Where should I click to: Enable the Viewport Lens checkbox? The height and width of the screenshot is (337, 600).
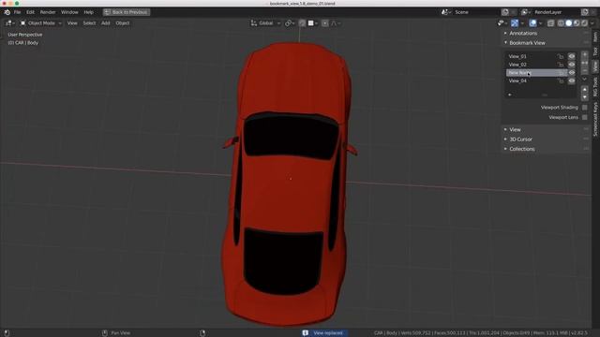(585, 117)
